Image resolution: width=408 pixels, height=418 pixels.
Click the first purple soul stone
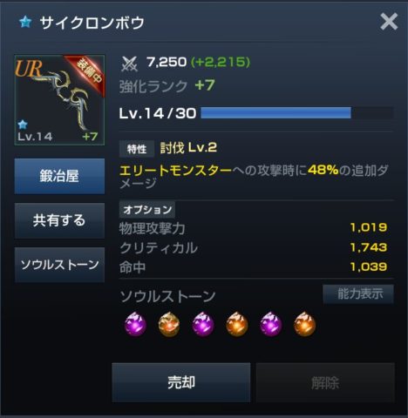point(135,324)
